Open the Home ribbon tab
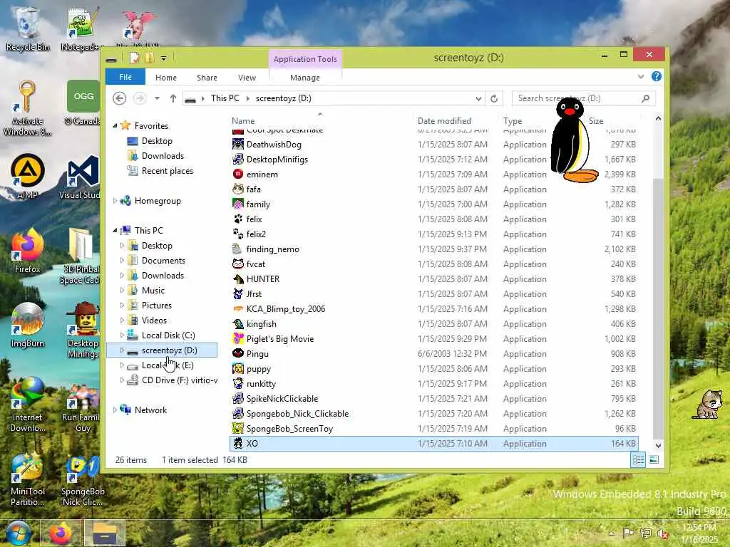This screenshot has width=730, height=547. coord(166,78)
